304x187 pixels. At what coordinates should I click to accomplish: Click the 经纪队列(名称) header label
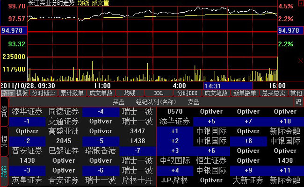click(156, 102)
